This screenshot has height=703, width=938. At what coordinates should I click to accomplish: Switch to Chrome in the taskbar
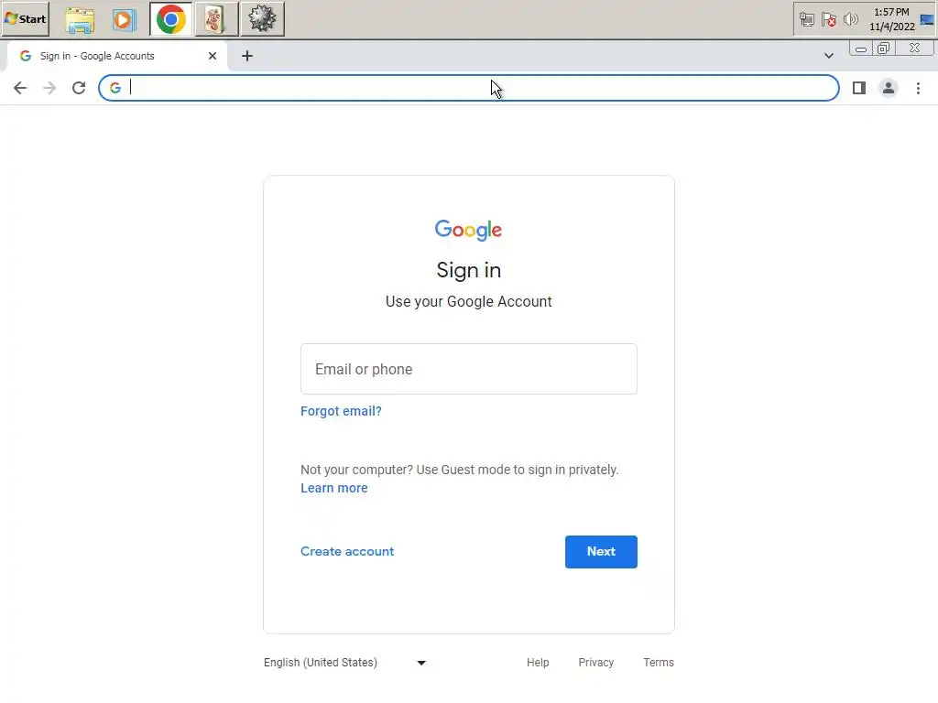(x=171, y=20)
